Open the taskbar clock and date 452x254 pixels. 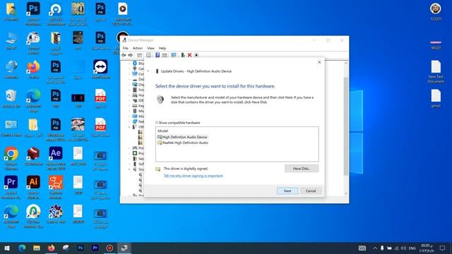(427, 248)
